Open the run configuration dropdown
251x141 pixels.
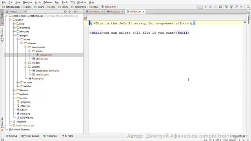[x=200, y=7]
